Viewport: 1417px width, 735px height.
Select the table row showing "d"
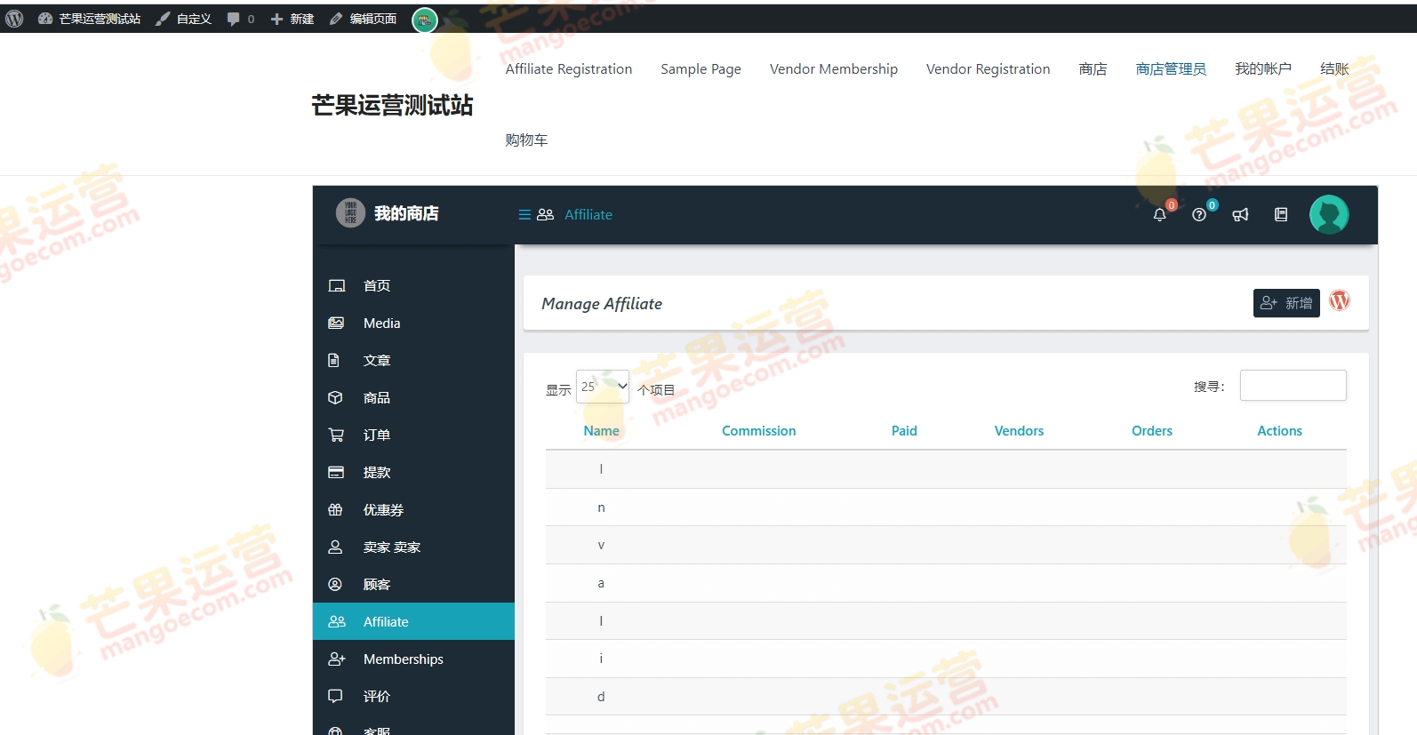(946, 697)
